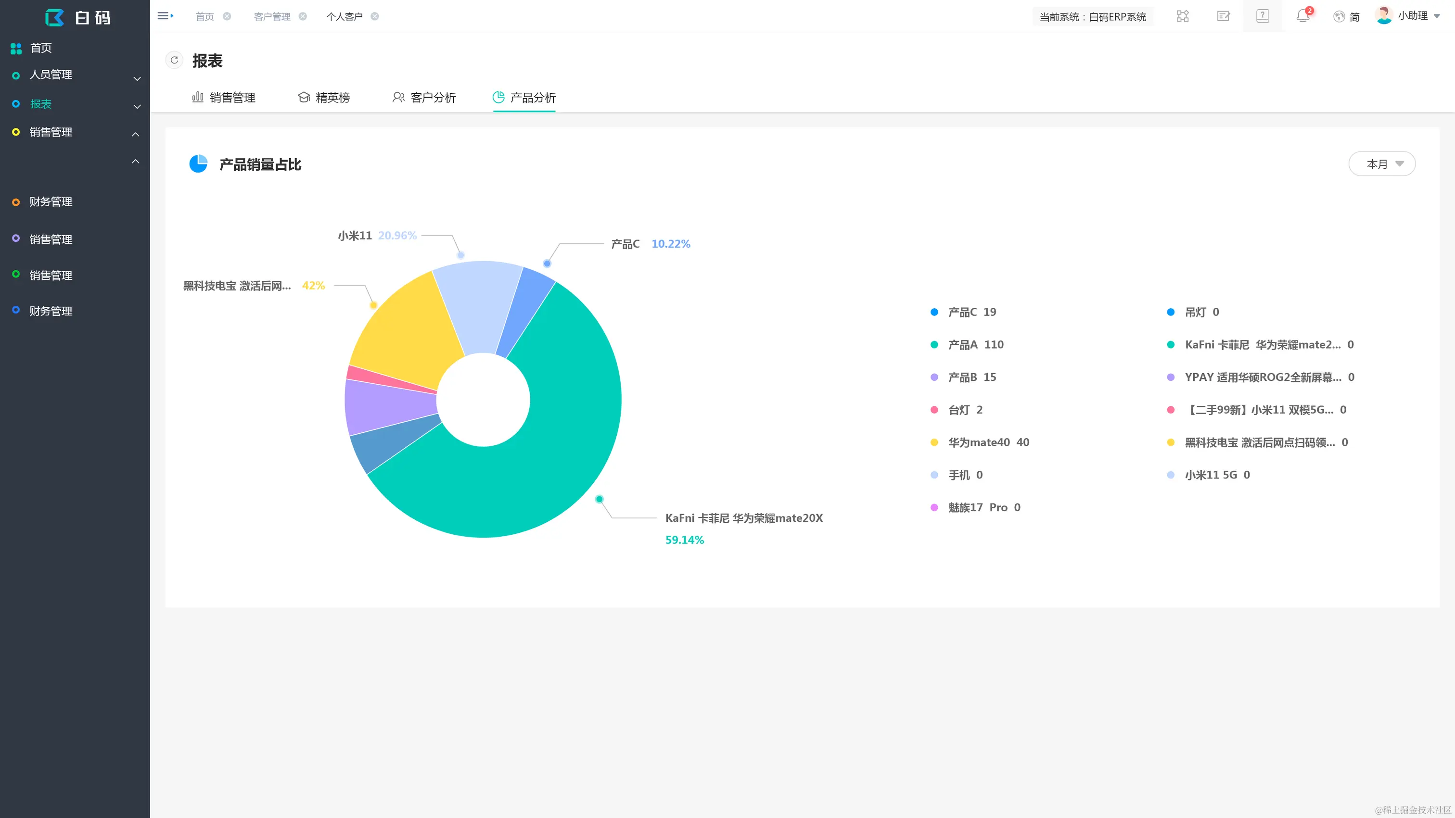Viewport: 1455px width, 818px height.
Task: Click the help question mark icon
Action: [x=1262, y=16]
